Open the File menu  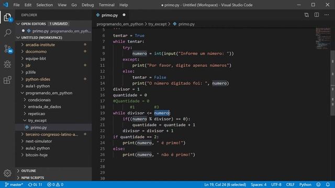tap(16, 5)
